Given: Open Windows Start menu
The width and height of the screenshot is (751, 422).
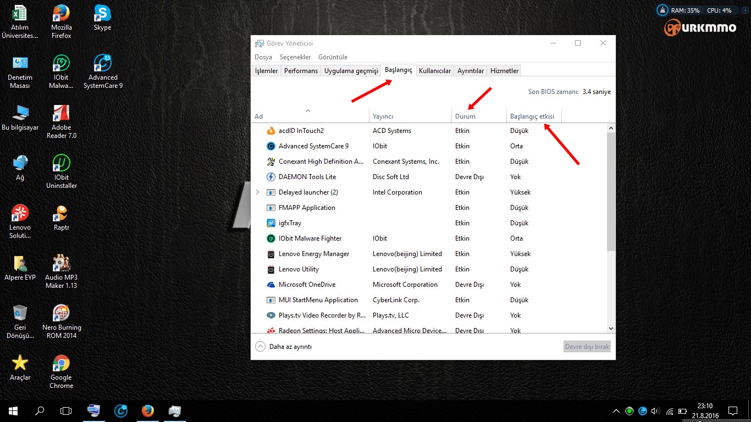Looking at the screenshot, I should click(x=13, y=410).
